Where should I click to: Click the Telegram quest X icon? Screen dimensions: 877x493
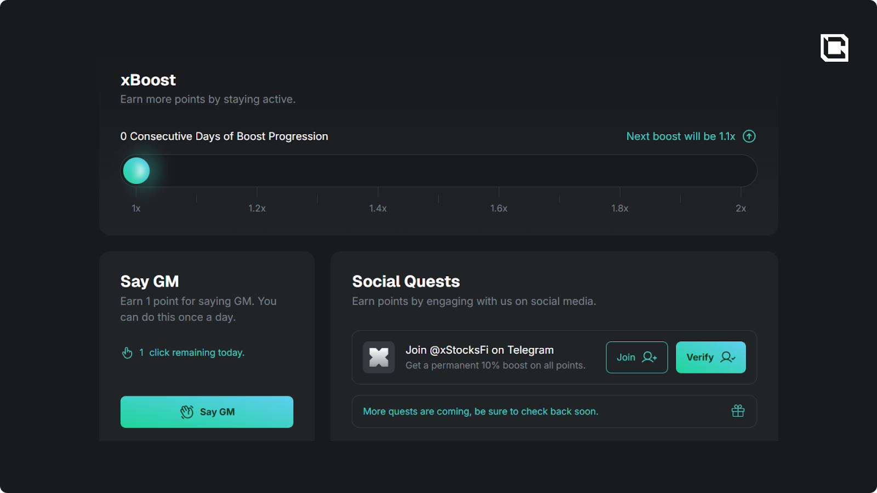click(379, 357)
